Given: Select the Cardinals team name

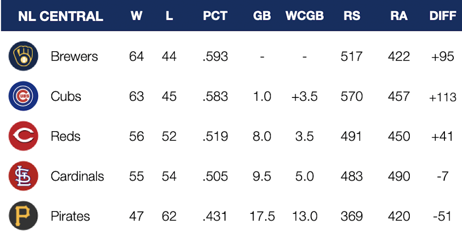Looking at the screenshot, I should click(77, 176).
